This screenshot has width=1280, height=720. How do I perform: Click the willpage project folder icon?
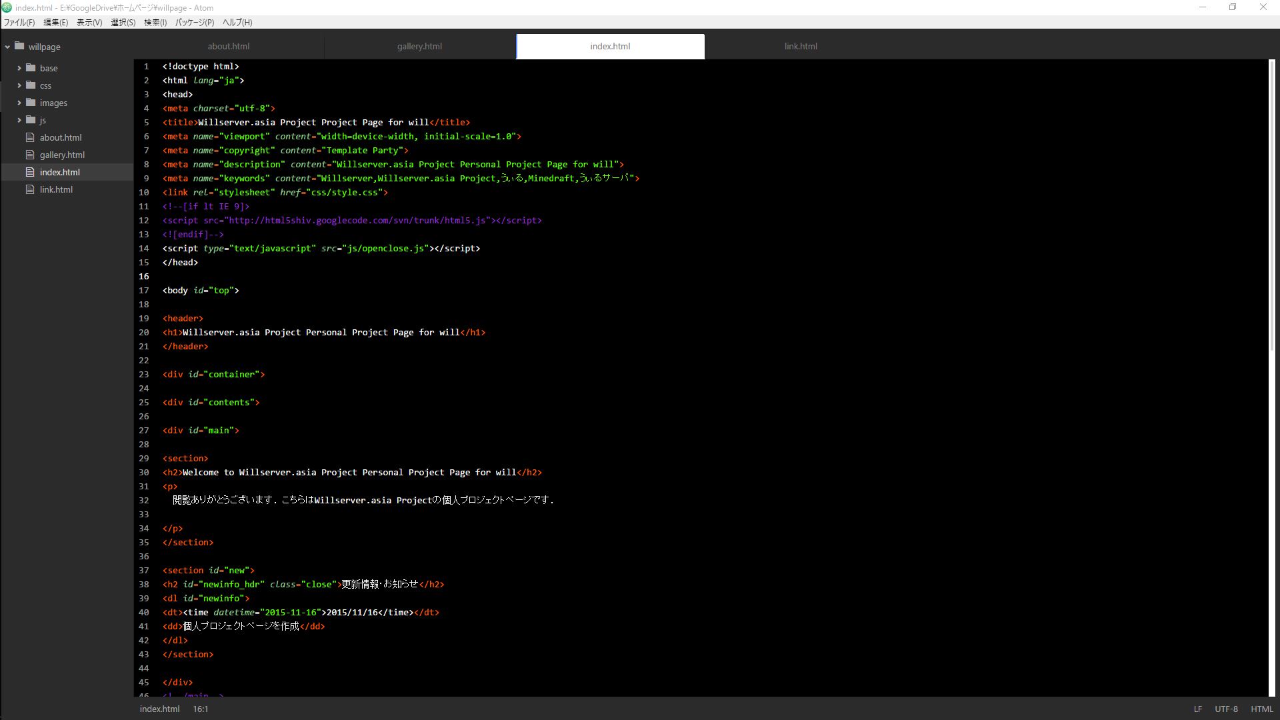[x=19, y=46]
